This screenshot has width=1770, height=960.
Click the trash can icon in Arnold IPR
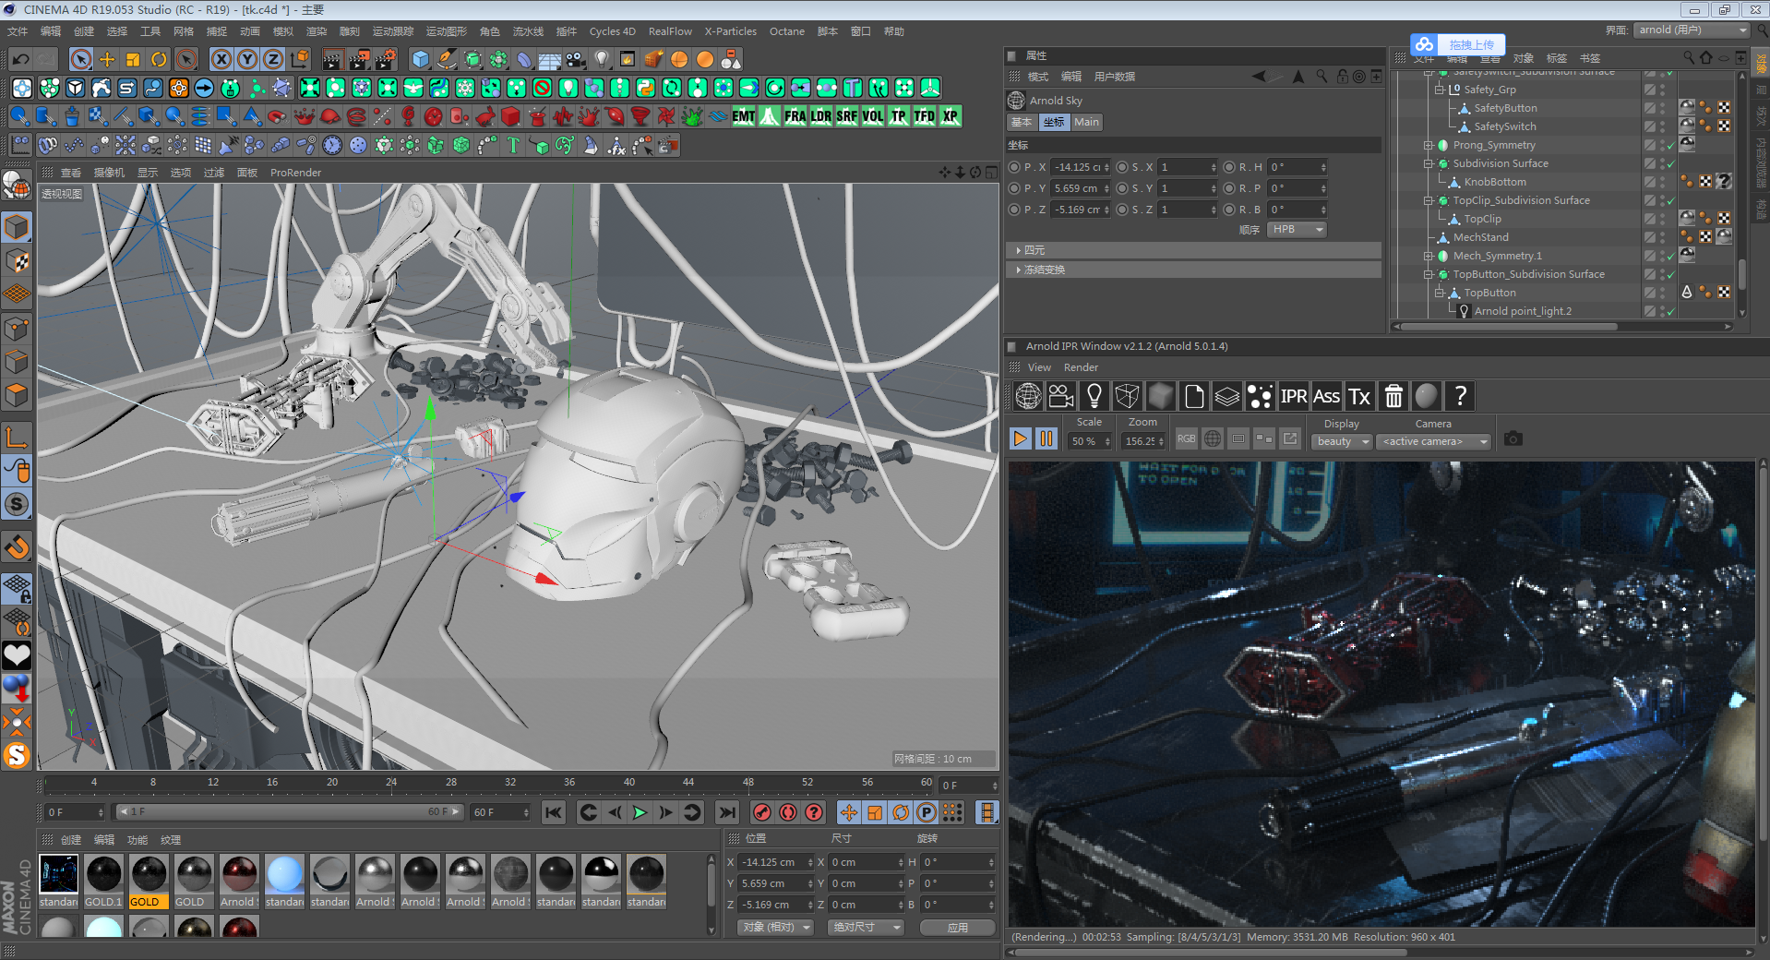[x=1393, y=396]
